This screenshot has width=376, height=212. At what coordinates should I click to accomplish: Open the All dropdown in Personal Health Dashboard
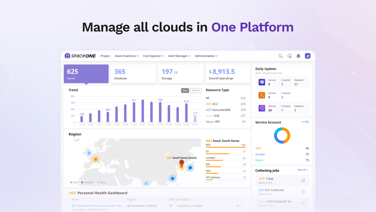tap(239, 206)
